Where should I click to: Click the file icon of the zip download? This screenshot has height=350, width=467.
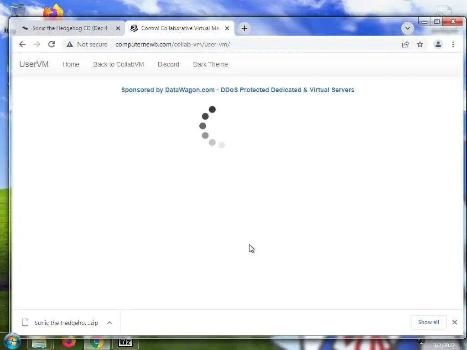tap(26, 322)
